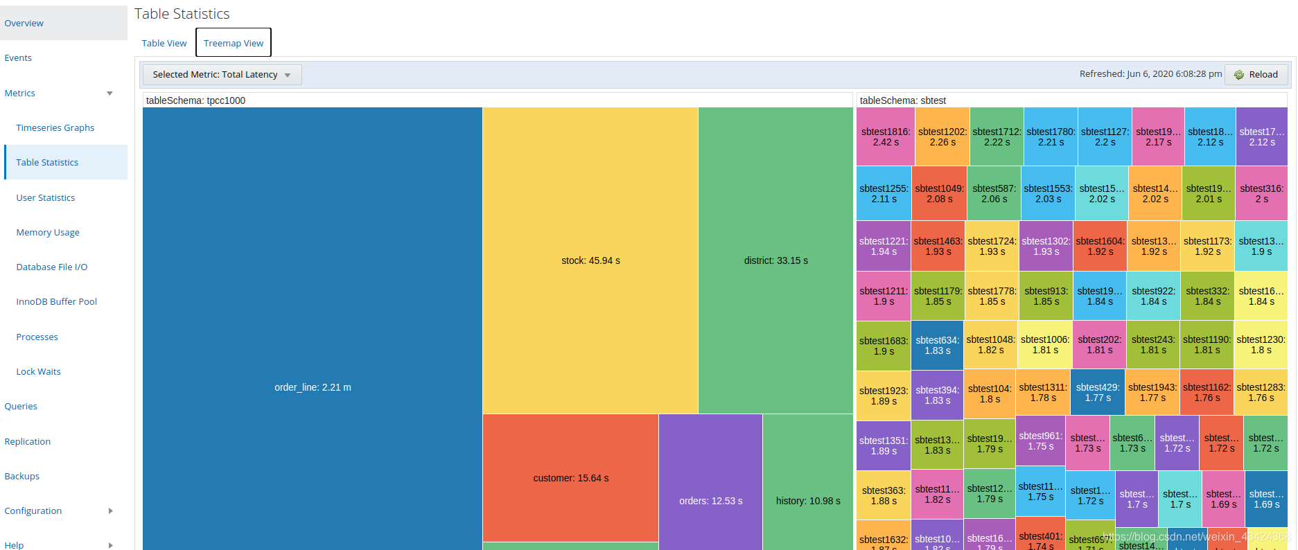Image resolution: width=1298 pixels, height=550 pixels.
Task: Select sbtest202 1.81 s tile
Action: pyautogui.click(x=1099, y=344)
